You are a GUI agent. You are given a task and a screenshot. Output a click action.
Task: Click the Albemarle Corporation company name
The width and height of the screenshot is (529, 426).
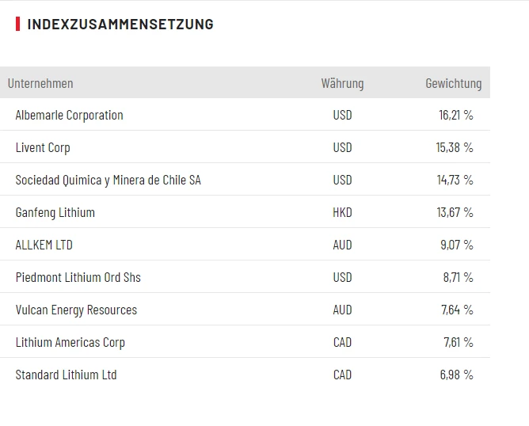point(69,115)
